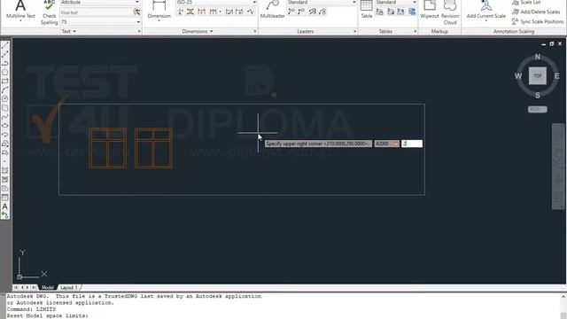Click the Remove Leader icon
This screenshot has width=567, height=319.
point(301,12)
